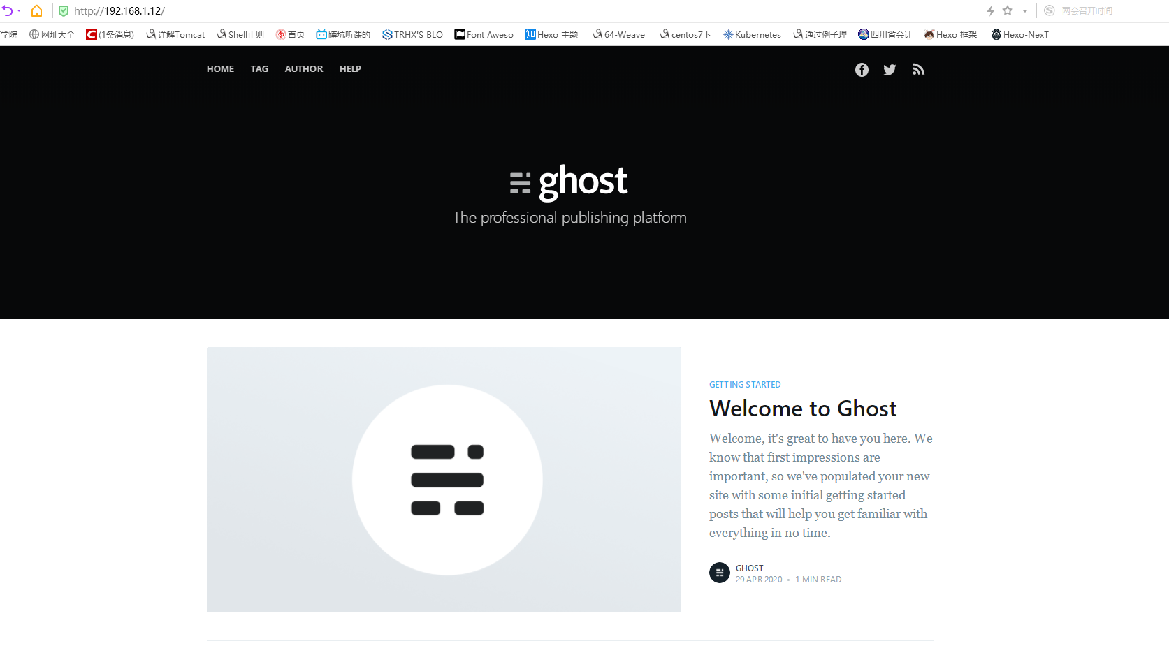Open the Shell正则 bookmark
The image size is (1169, 669).
[x=240, y=34]
